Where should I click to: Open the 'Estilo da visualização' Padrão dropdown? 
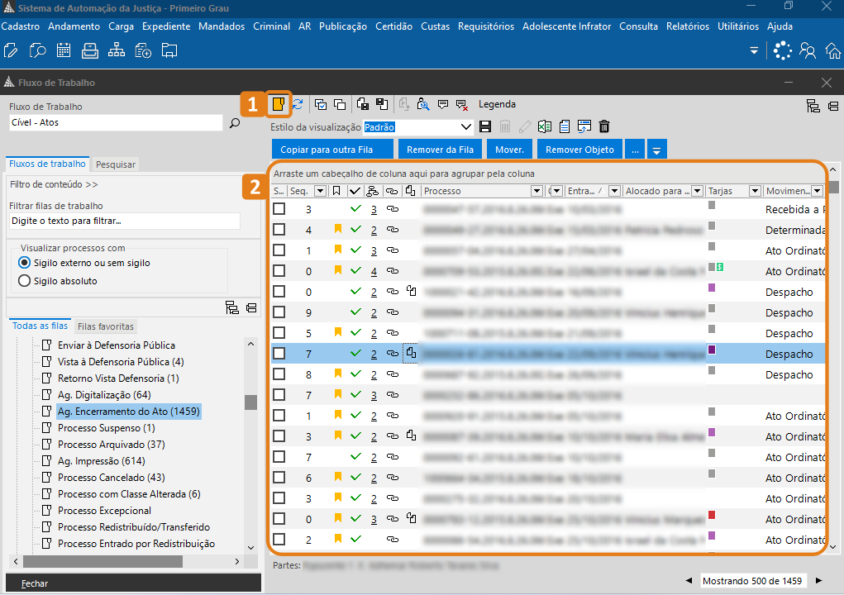pyautogui.click(x=466, y=127)
